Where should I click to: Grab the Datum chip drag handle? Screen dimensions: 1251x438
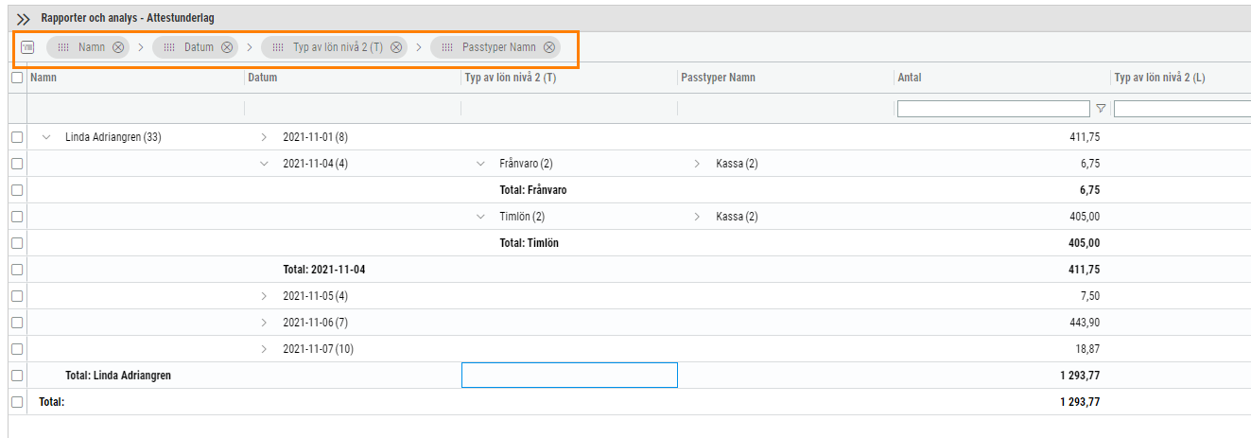tap(170, 47)
